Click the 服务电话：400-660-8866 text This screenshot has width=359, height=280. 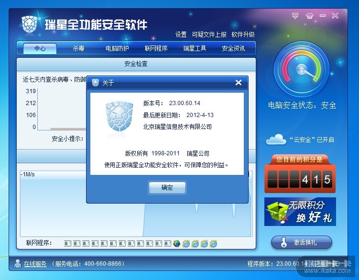pos(87,264)
